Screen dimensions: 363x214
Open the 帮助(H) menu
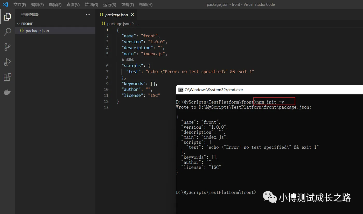(x=146, y=5)
